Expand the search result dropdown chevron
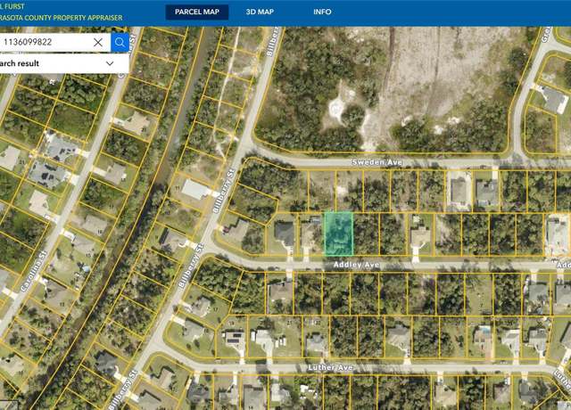 [110, 63]
